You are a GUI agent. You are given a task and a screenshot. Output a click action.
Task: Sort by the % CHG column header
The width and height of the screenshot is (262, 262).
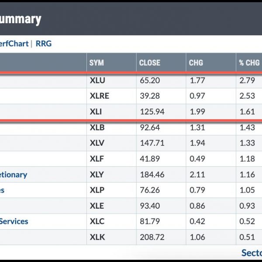coord(249,63)
